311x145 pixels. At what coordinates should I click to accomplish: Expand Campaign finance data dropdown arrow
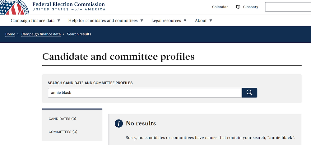[x=58, y=21]
